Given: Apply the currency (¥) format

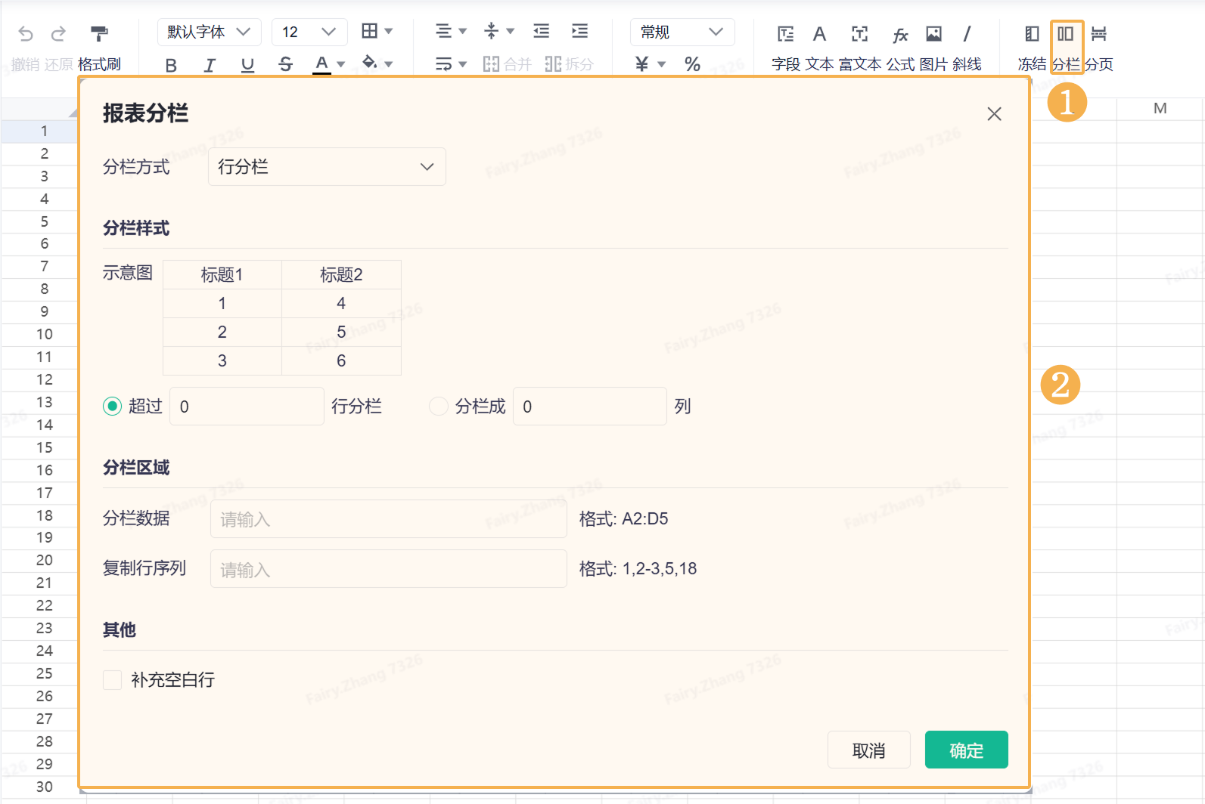Looking at the screenshot, I should coord(641,64).
